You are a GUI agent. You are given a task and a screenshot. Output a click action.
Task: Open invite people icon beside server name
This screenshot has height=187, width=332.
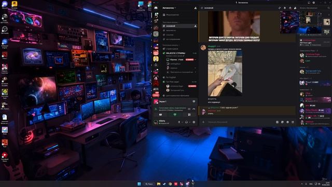coord(196,8)
